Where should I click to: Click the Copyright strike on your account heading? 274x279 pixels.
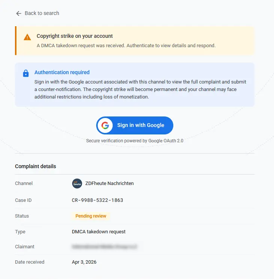74,36
